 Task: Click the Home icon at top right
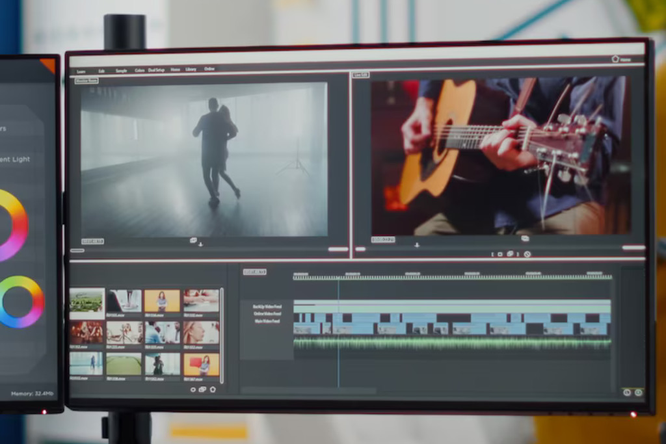615,59
